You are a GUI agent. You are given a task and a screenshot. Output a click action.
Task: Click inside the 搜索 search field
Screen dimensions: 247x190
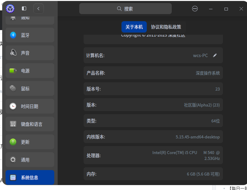(x=126, y=8)
